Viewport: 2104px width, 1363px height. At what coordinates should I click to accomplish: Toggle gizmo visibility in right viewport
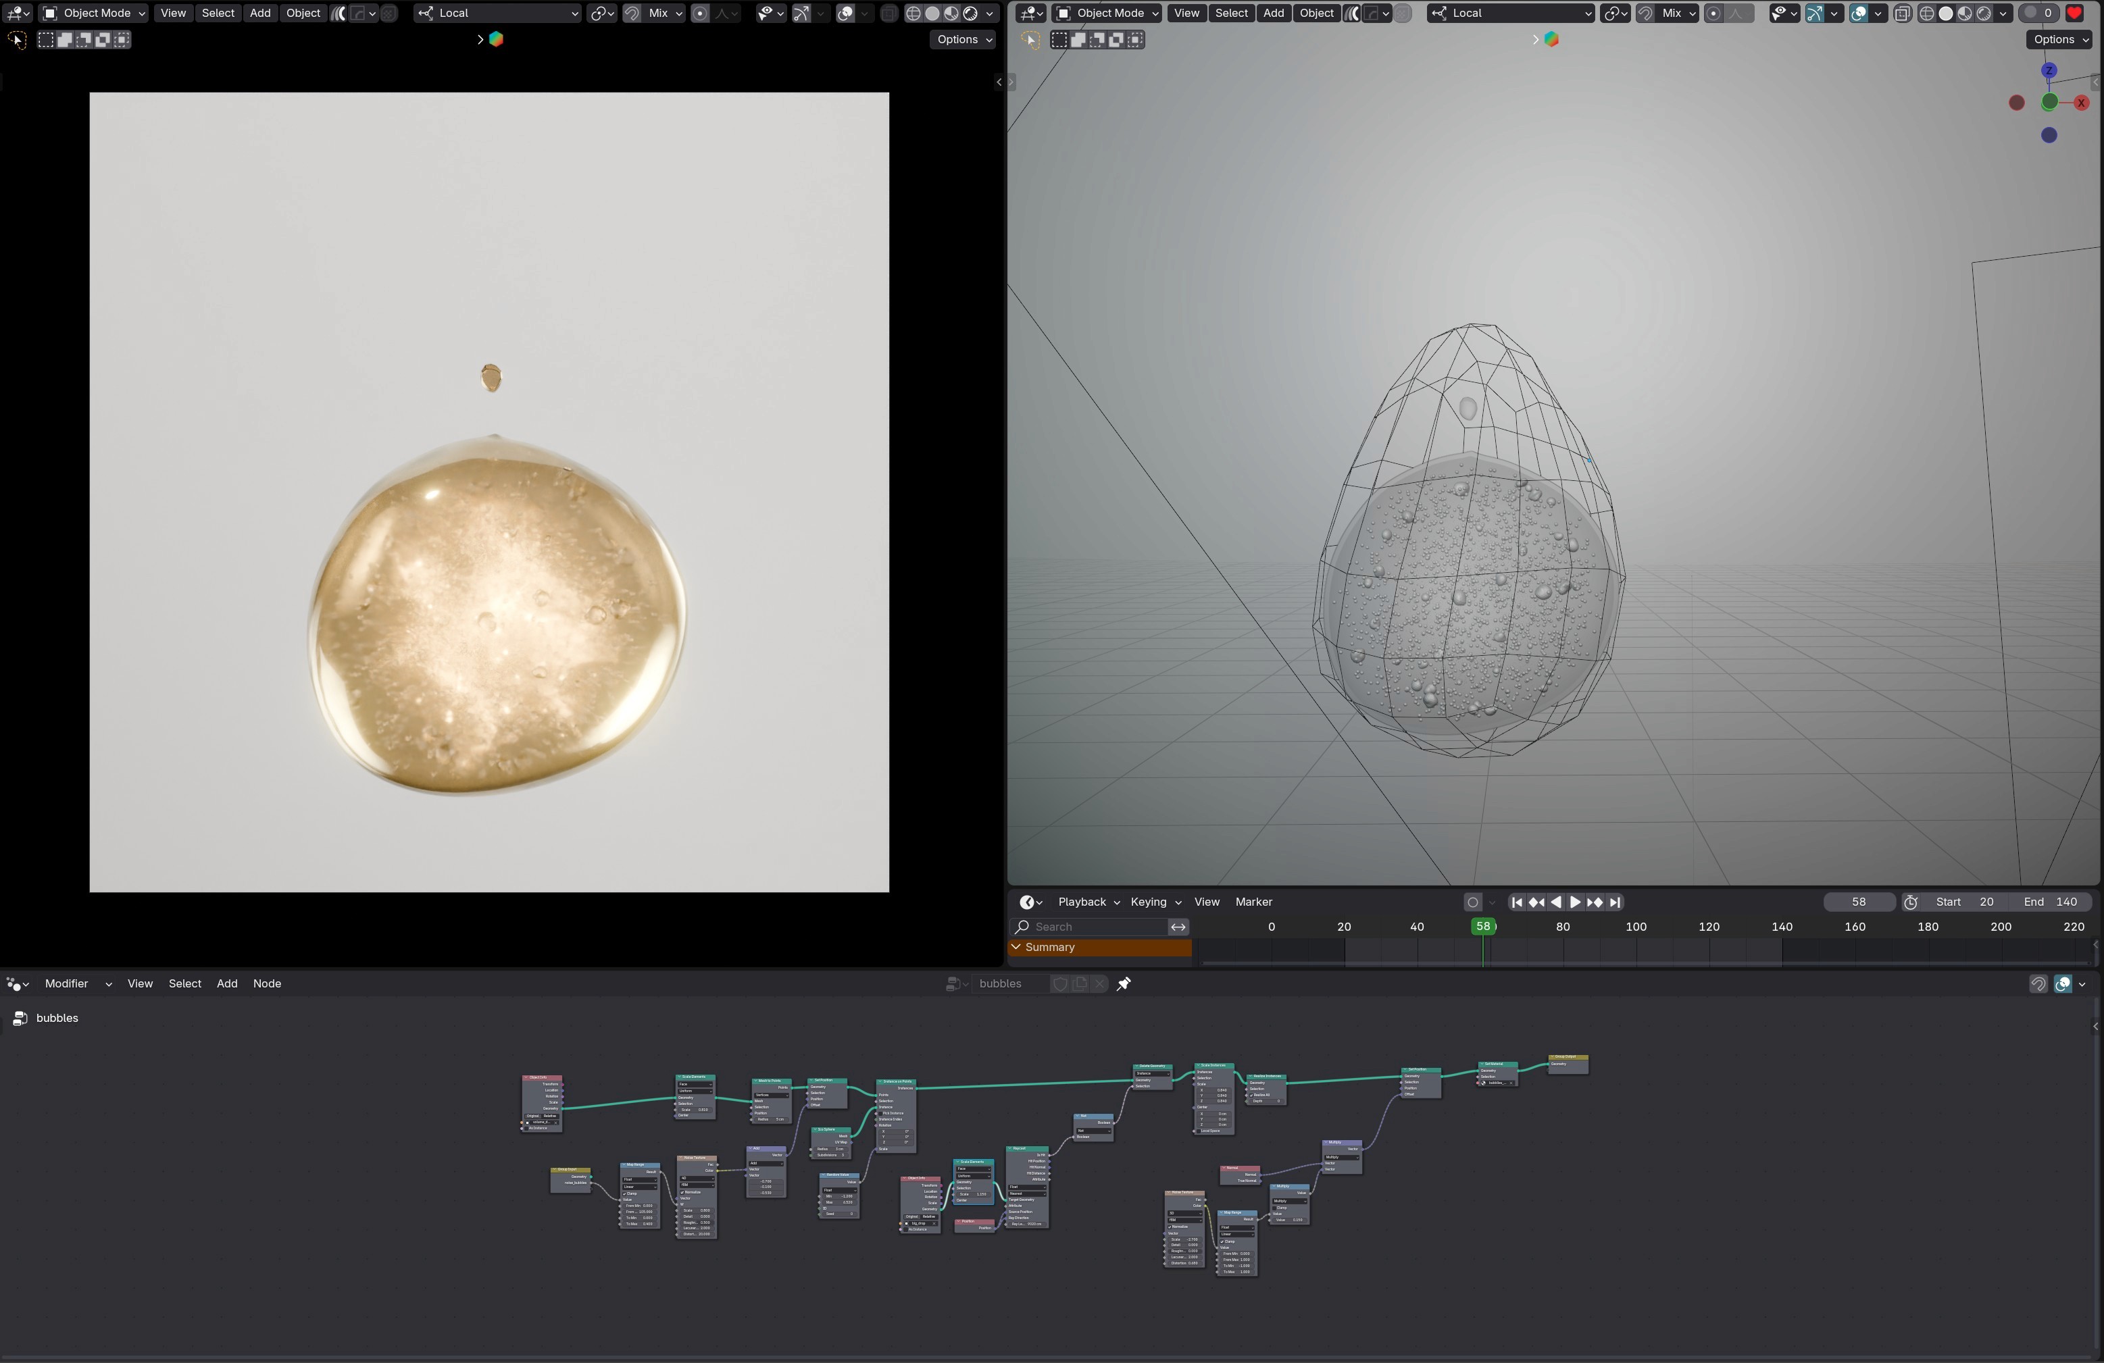tap(1814, 14)
